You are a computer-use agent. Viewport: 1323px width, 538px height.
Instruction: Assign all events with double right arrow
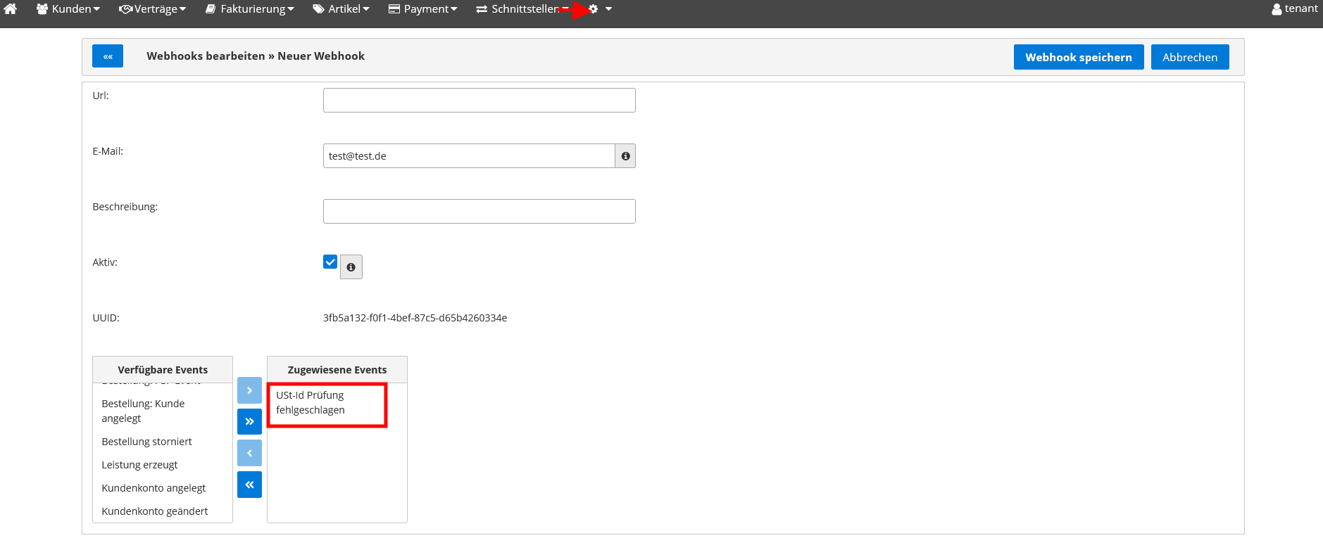249,422
